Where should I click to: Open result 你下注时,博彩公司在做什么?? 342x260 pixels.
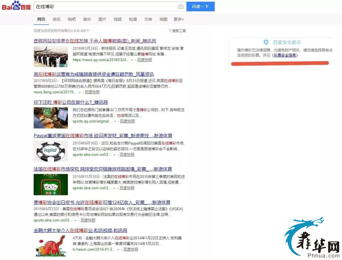click(71, 102)
